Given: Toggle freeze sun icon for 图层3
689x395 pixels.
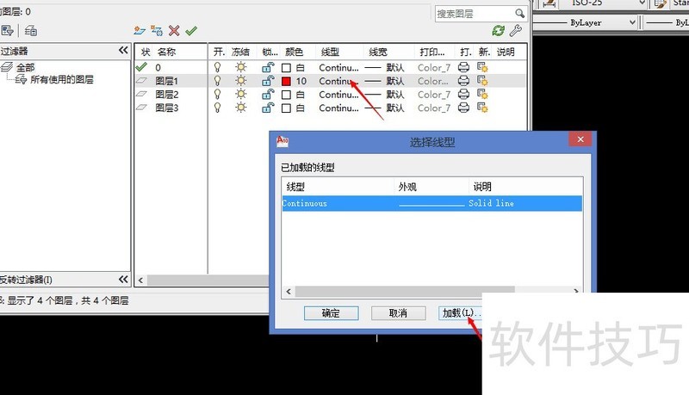Looking at the screenshot, I should [x=241, y=108].
